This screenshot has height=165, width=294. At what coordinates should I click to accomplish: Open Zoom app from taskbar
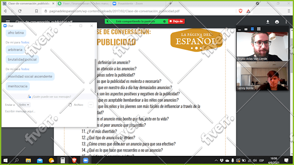click(x=86, y=160)
